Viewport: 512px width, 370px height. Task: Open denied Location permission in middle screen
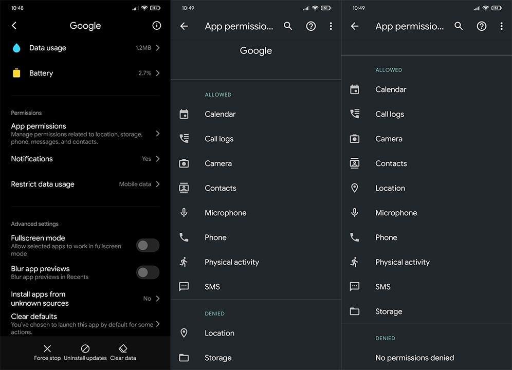tap(256, 333)
